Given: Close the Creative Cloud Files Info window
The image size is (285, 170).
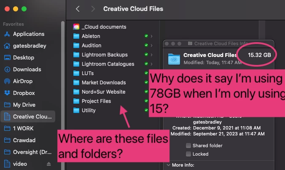Looking at the screenshot, I should (167, 43).
